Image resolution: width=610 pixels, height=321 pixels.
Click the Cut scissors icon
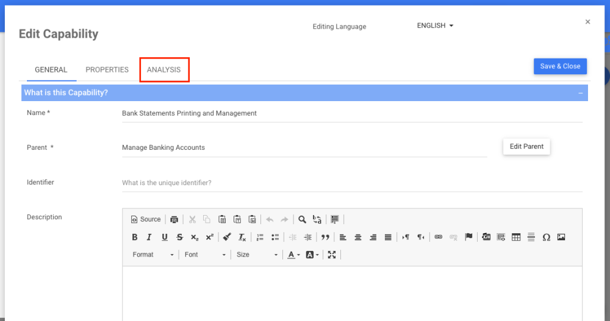192,219
